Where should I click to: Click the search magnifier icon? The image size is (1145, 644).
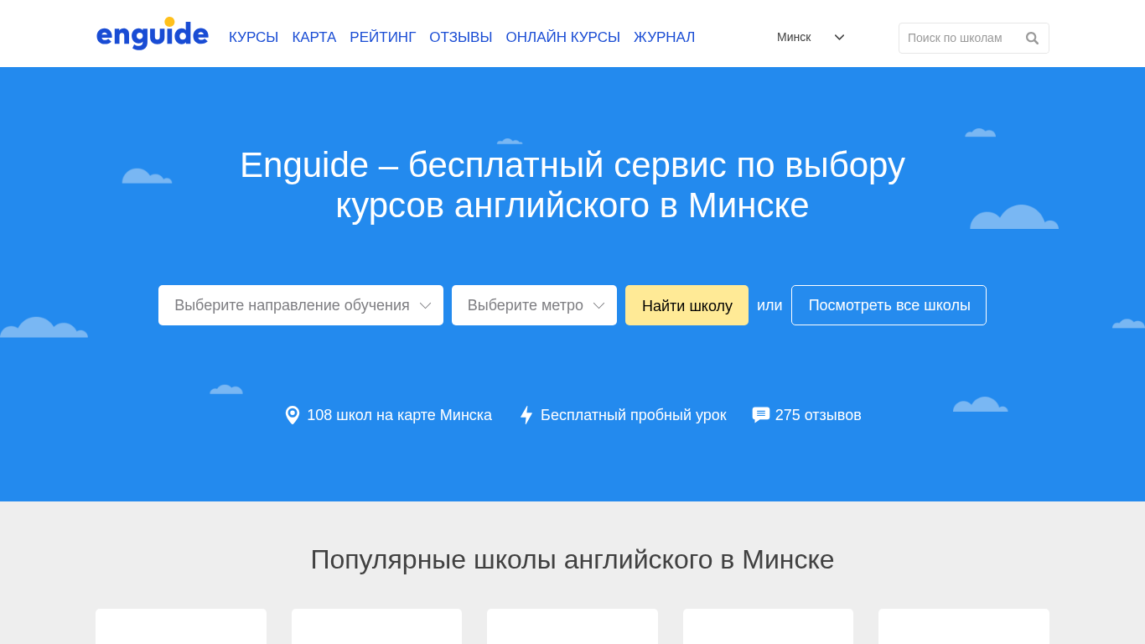tap(1032, 39)
